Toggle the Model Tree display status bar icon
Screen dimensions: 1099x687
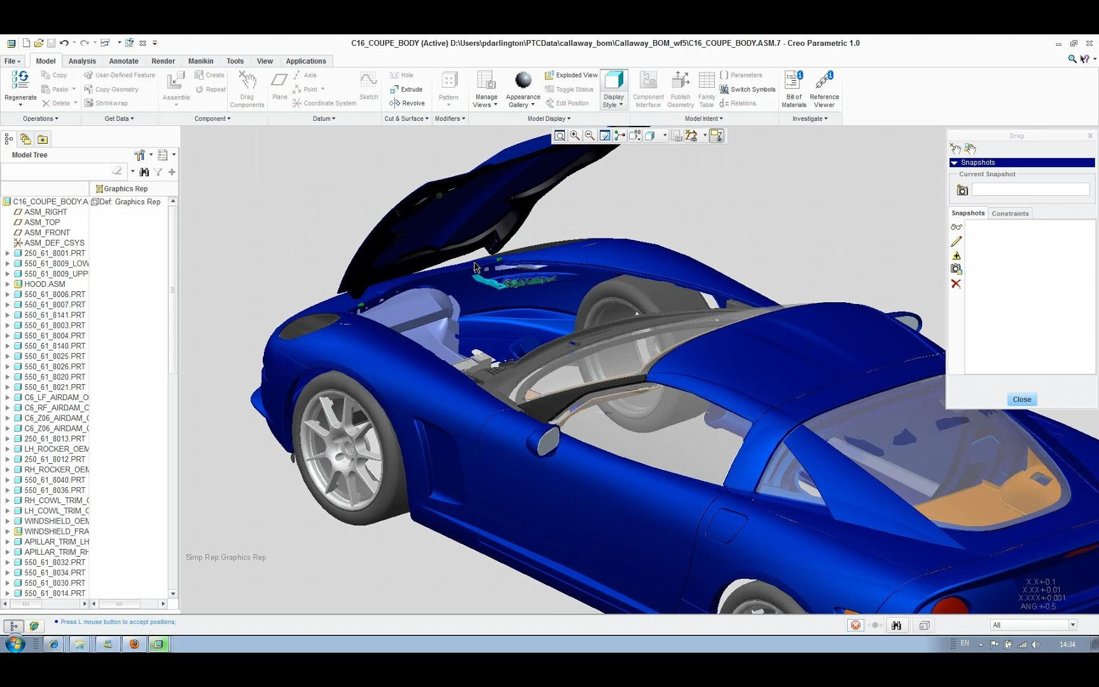pyautogui.click(x=13, y=626)
